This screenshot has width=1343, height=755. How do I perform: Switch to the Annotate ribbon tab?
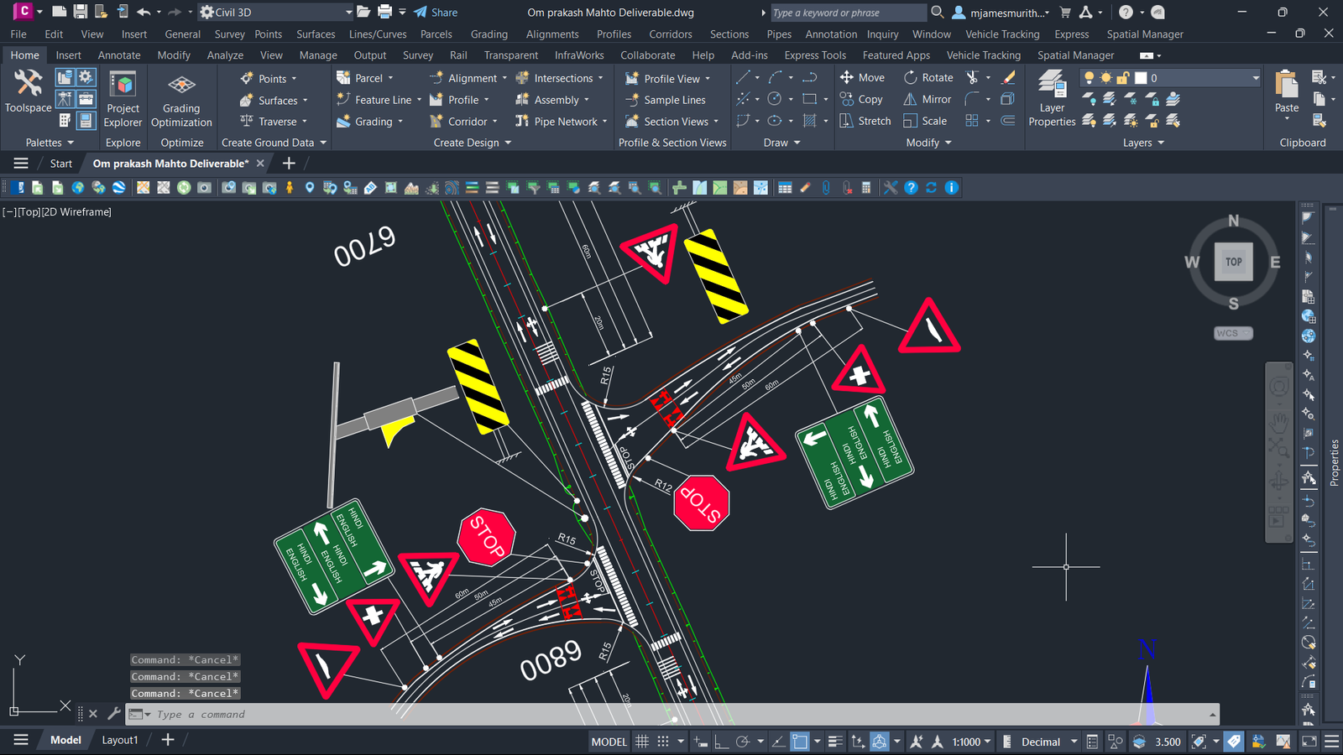click(119, 55)
